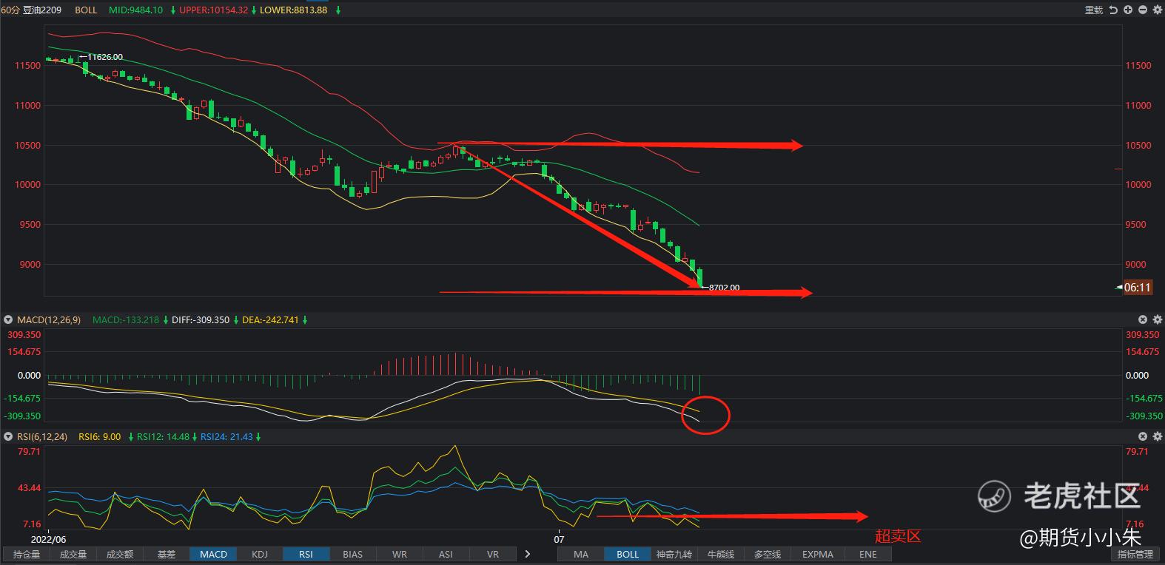Select the EXPMA overlay tab

pyautogui.click(x=818, y=554)
